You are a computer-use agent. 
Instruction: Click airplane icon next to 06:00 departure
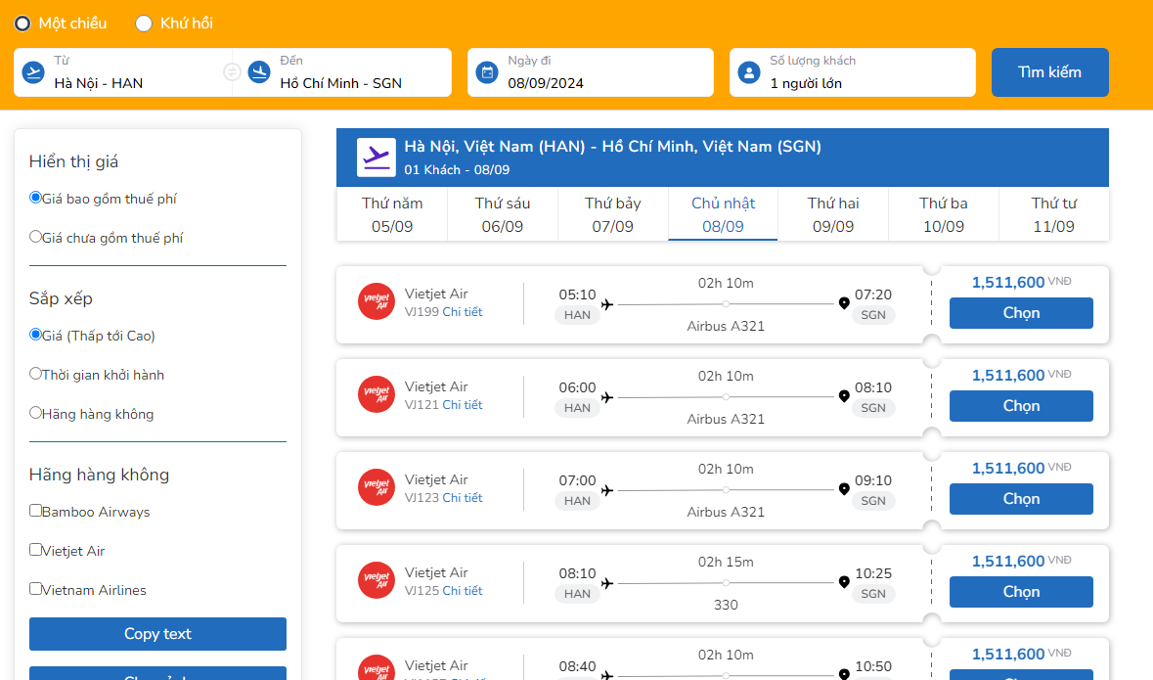coord(607,397)
